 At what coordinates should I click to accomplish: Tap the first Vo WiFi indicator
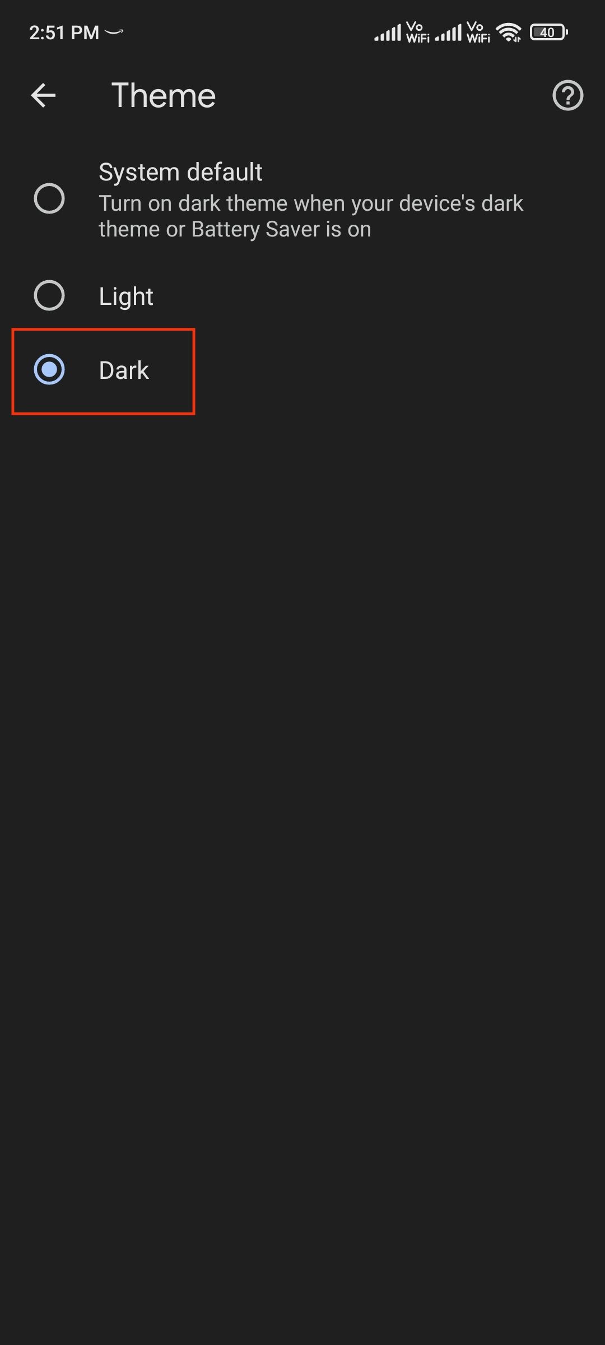tap(418, 33)
